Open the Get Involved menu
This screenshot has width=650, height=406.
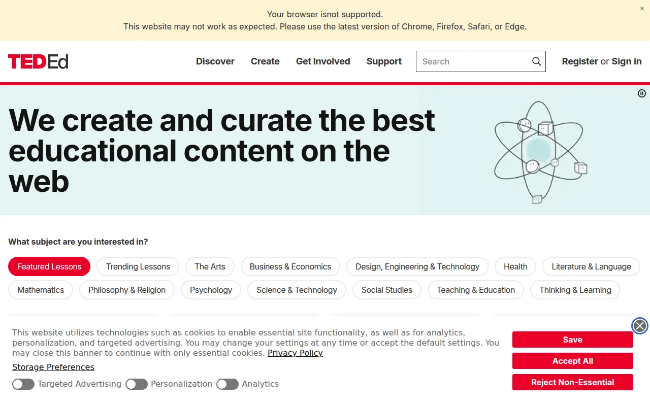(x=323, y=61)
